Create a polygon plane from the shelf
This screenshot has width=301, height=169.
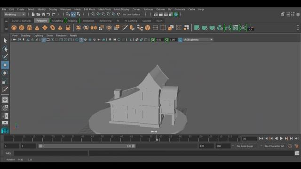pos(45,28)
